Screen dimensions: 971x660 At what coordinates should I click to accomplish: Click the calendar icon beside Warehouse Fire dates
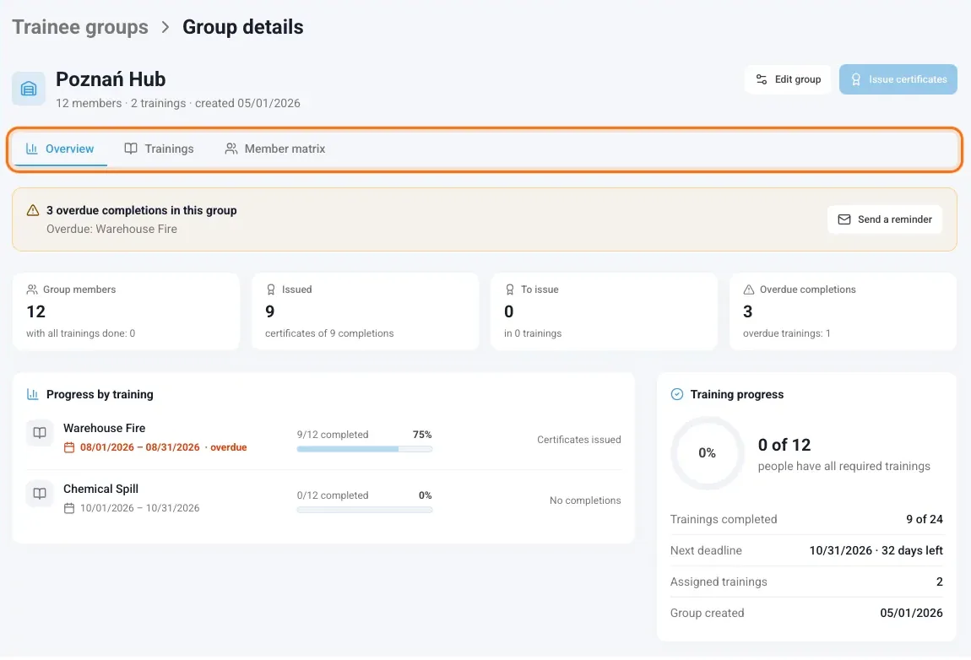tap(69, 447)
